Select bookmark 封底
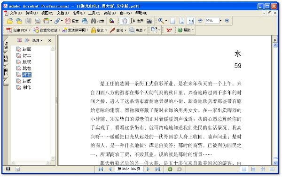 coord(27,81)
